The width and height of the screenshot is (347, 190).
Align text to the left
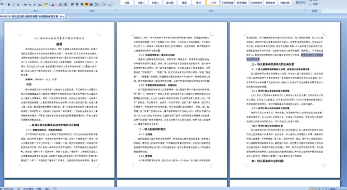pos(72,5)
